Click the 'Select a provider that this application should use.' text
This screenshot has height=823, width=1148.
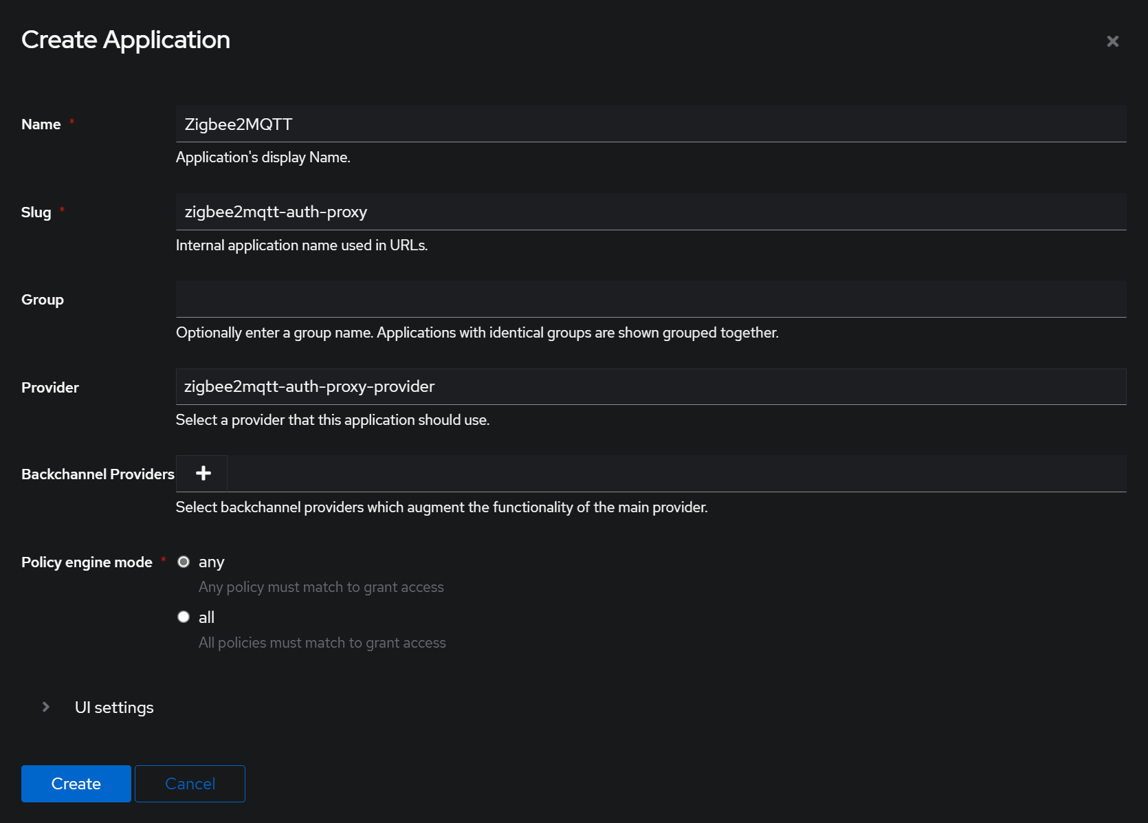point(333,420)
